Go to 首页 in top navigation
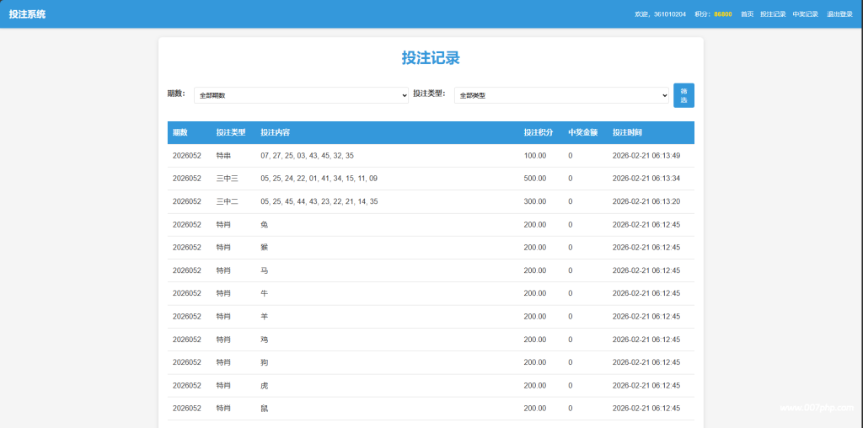 [747, 14]
